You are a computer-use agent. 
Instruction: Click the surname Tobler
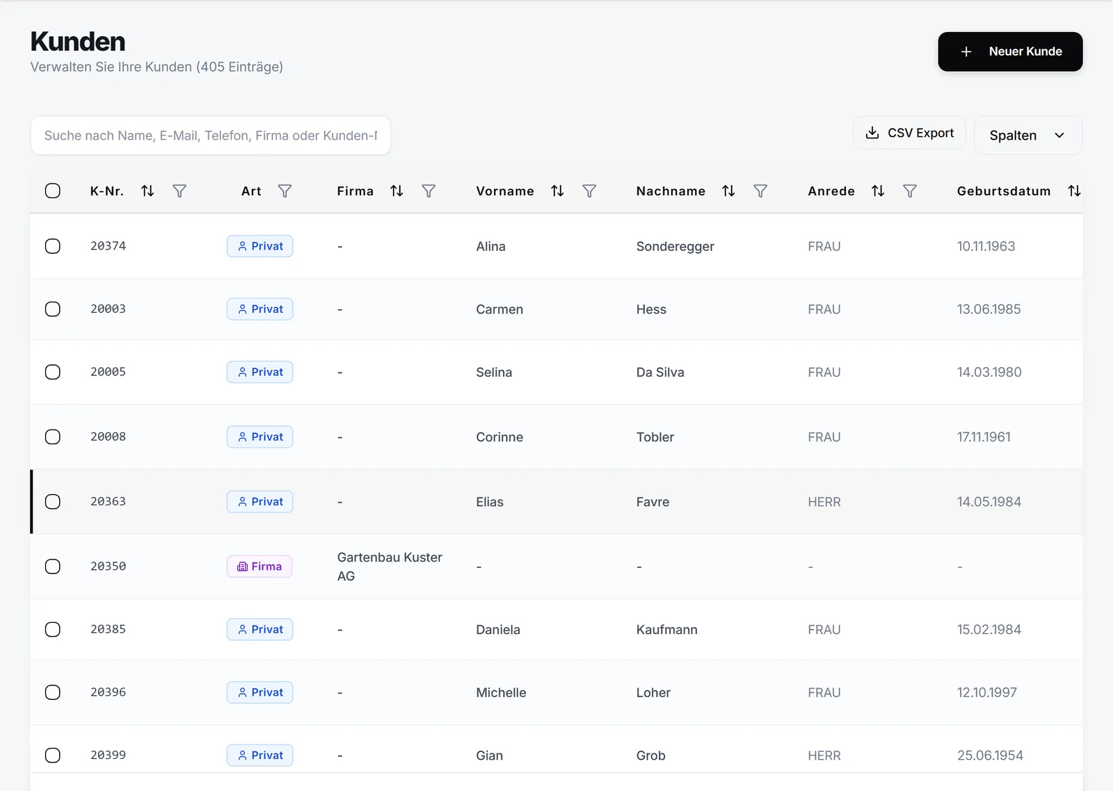(655, 437)
